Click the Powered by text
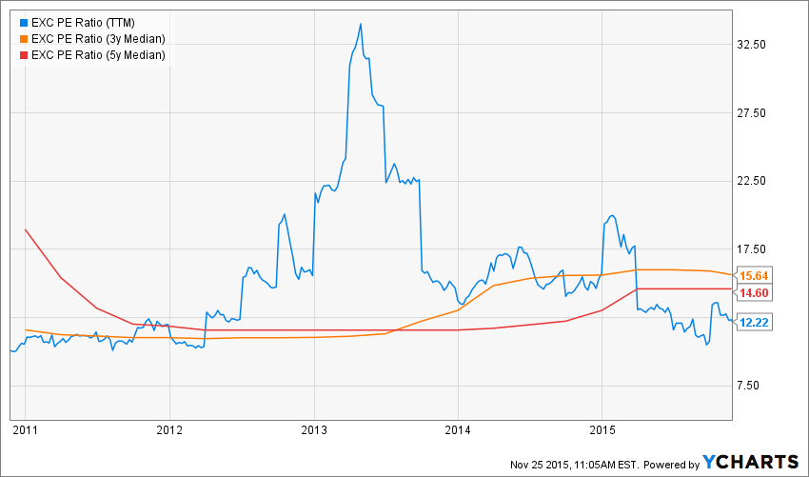809x477 pixels. [672, 464]
